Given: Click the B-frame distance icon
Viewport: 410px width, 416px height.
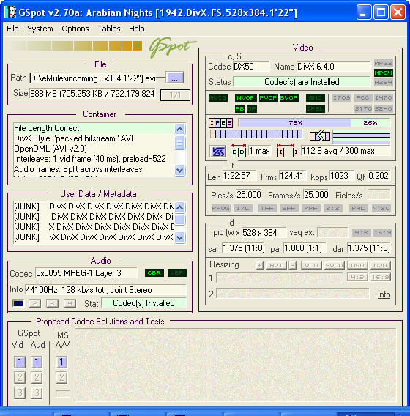Looking at the screenshot, I should point(238,150).
